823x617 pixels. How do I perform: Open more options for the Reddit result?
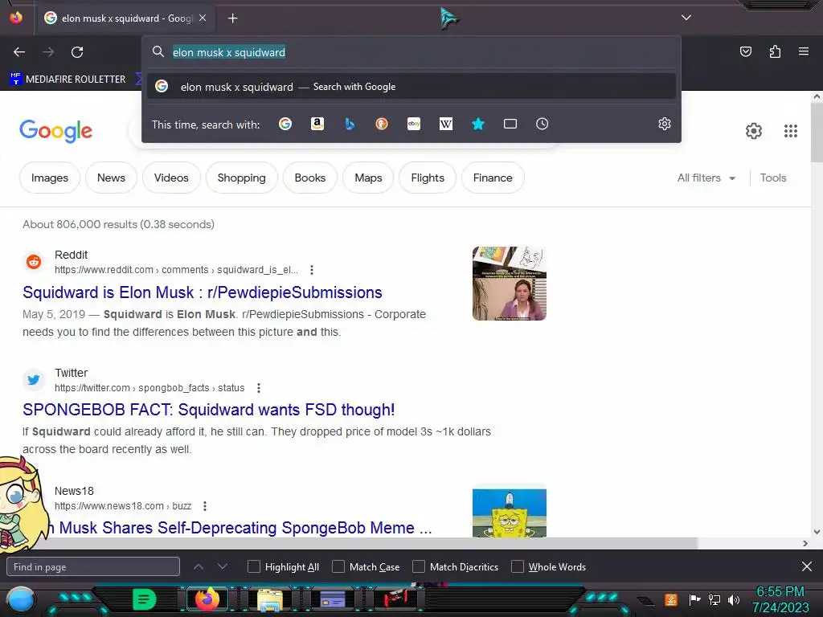coord(312,270)
